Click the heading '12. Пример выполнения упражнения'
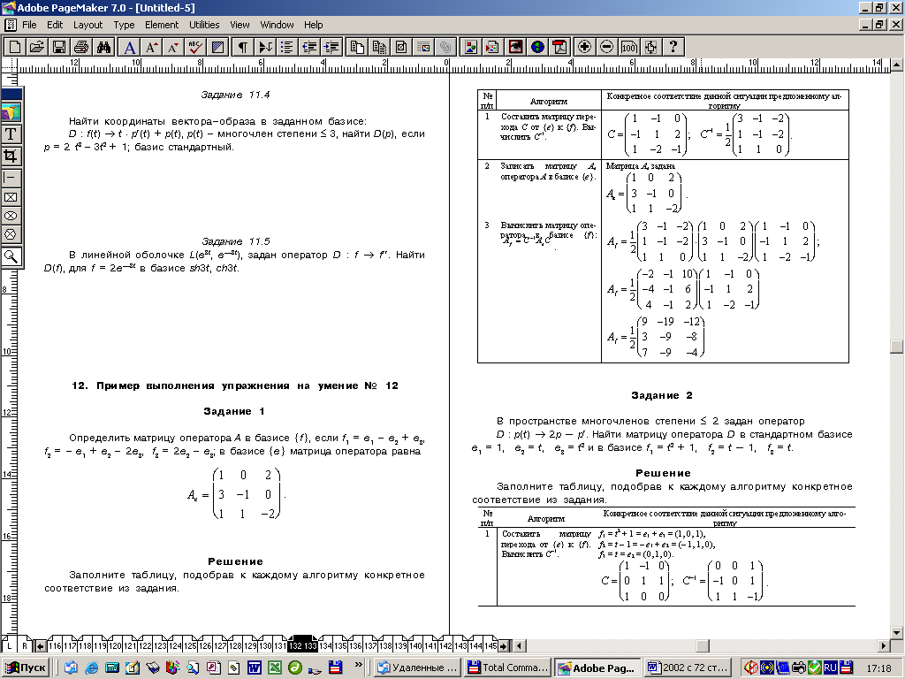Viewport: 905px width, 679px height. coord(235,385)
